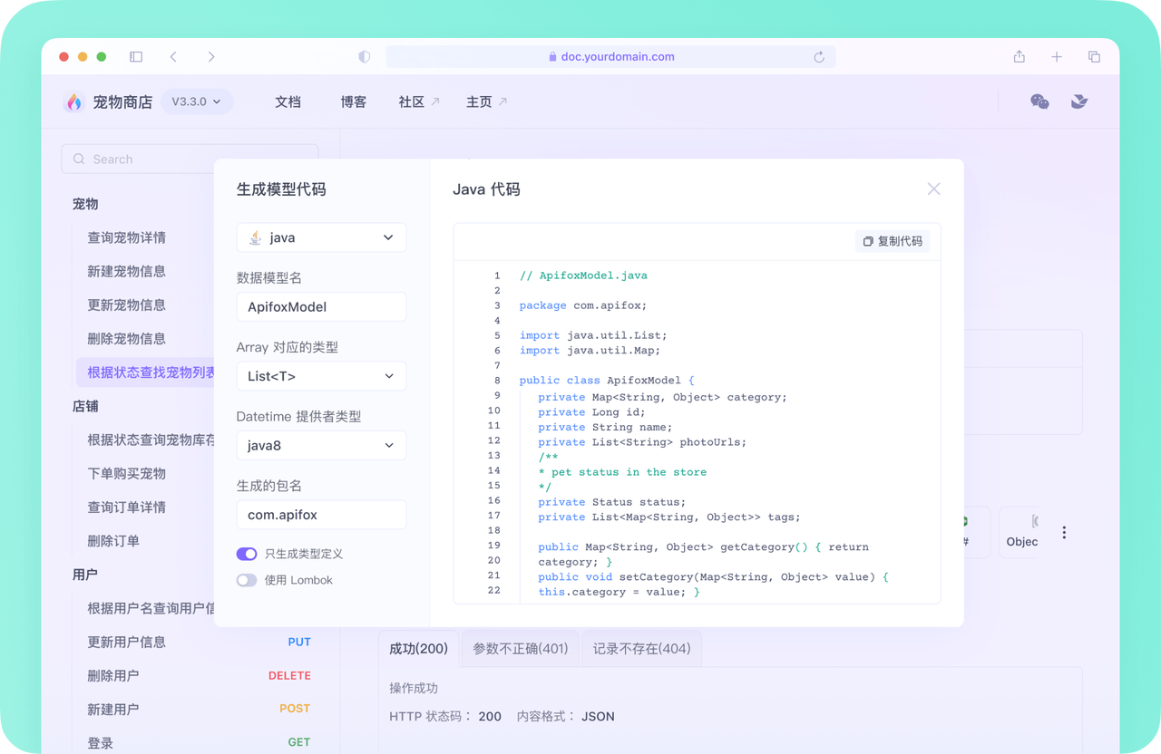Open 下单购买宠物 in the sidebar
This screenshot has width=1161, height=754.
coord(126,473)
